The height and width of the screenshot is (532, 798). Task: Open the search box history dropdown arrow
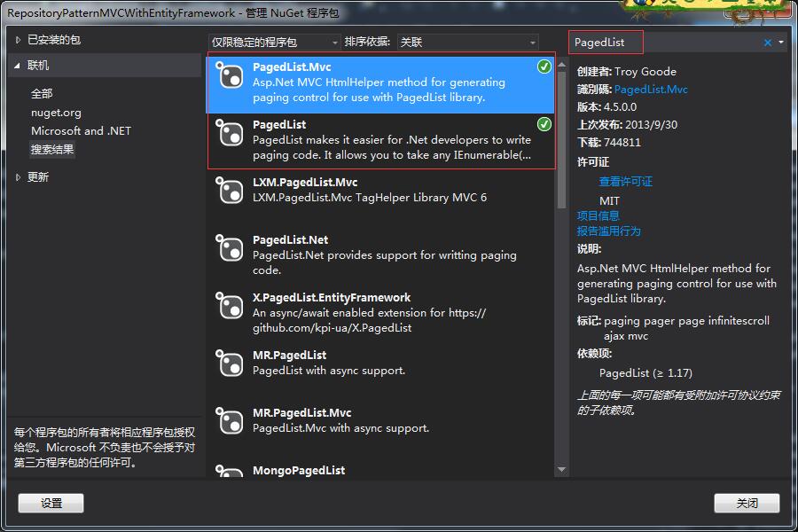[x=780, y=43]
